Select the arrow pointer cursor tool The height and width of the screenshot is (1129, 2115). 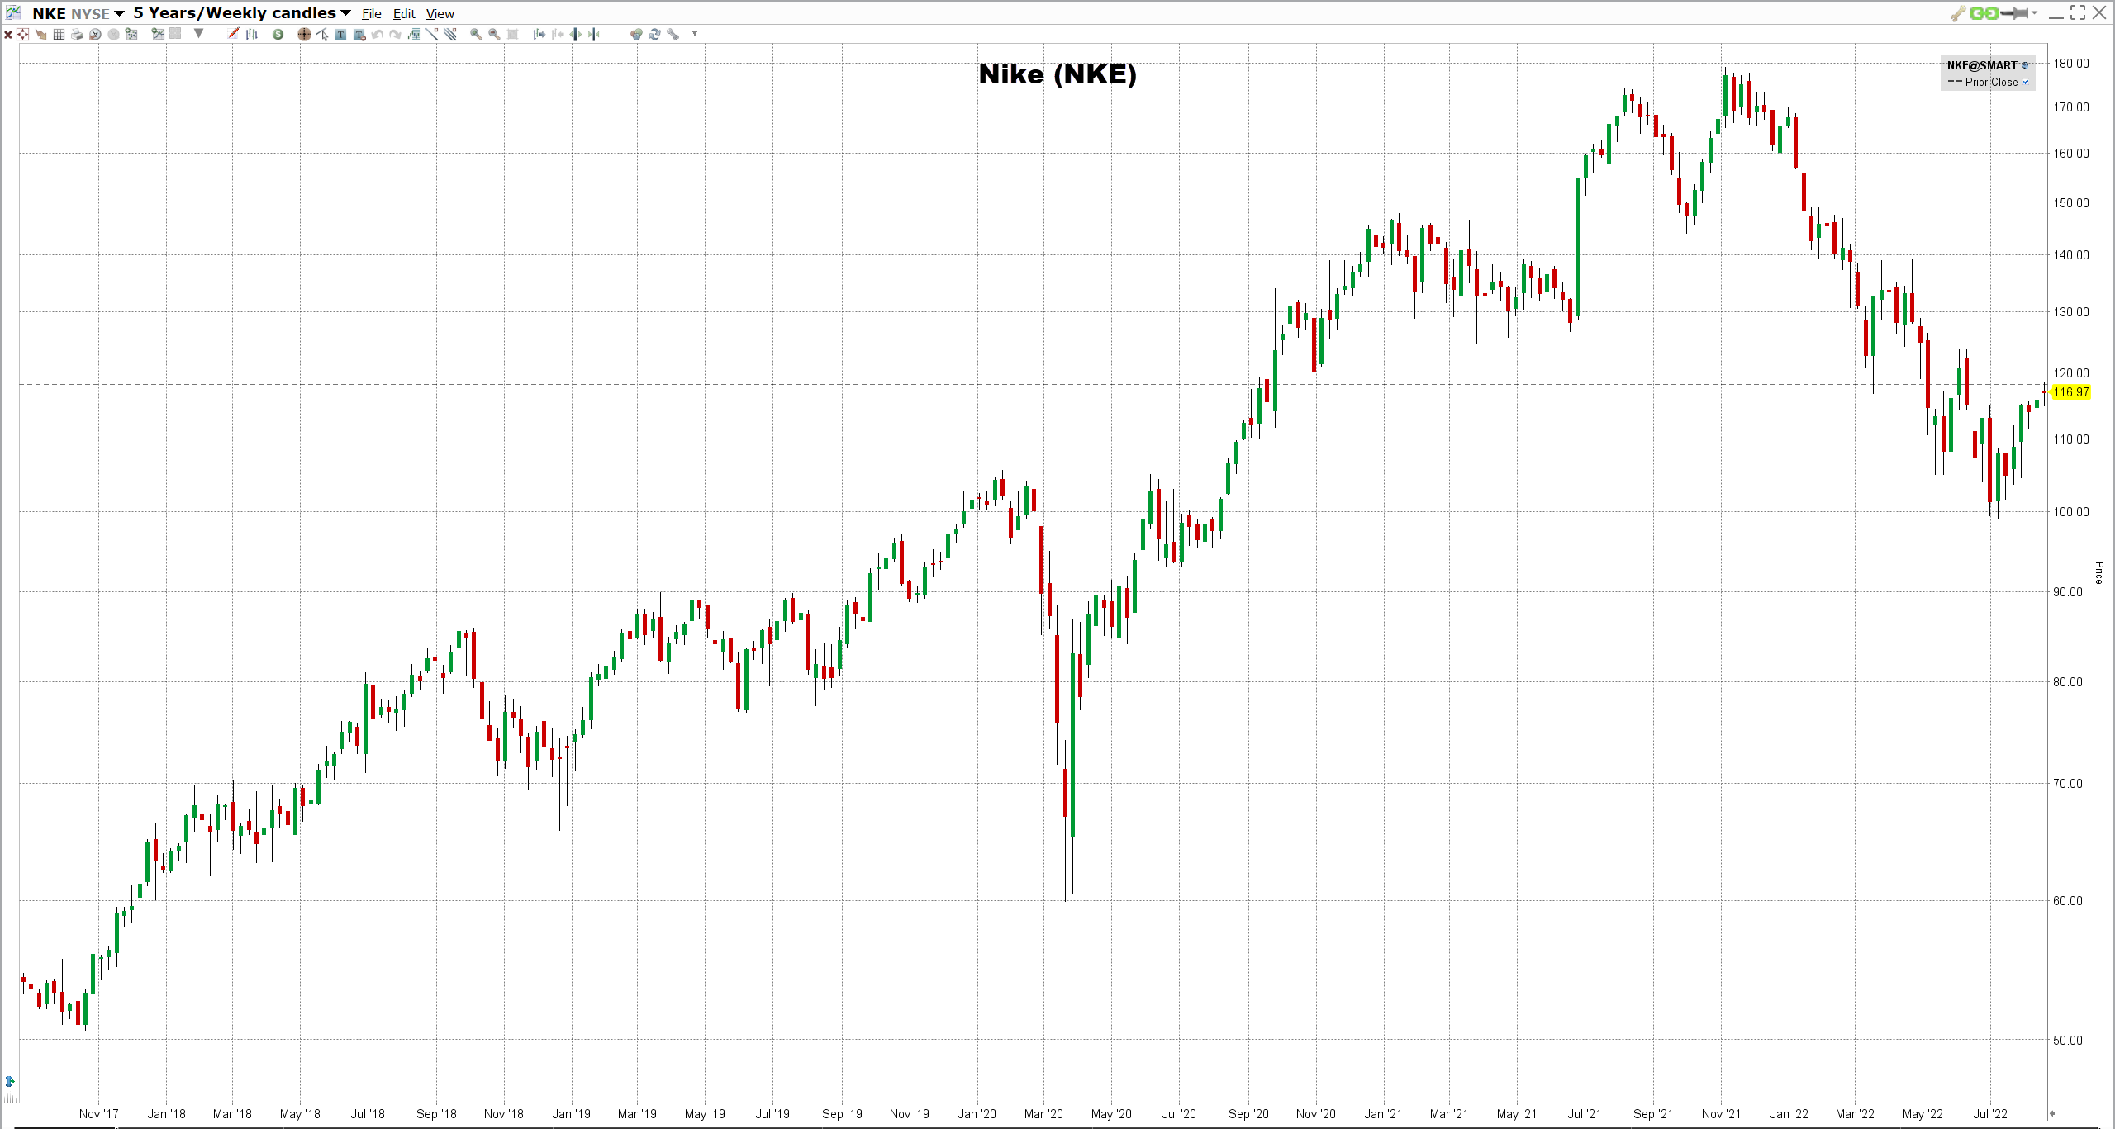[x=322, y=34]
